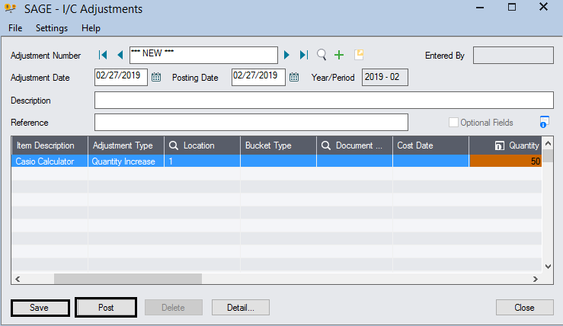The image size is (563, 326).
Task: Go to last adjustment record
Action: [304, 55]
